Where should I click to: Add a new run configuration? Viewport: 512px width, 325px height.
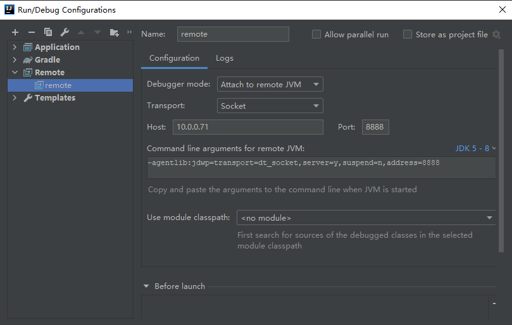click(15, 32)
